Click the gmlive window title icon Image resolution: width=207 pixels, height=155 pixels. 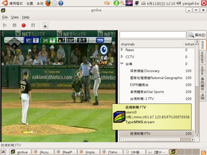click(x=3, y=10)
